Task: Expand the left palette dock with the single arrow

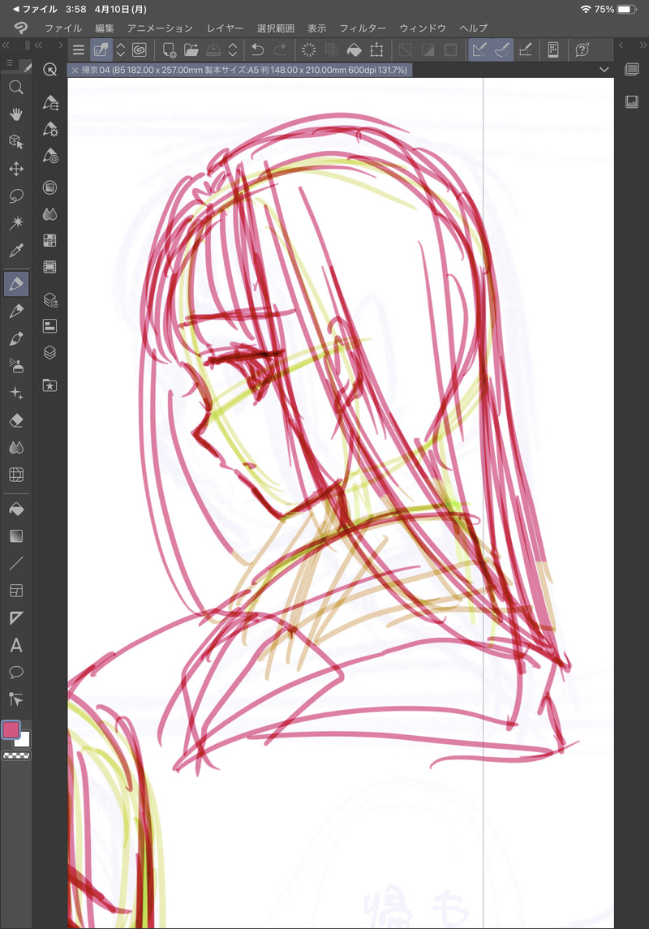Action: pos(60,45)
